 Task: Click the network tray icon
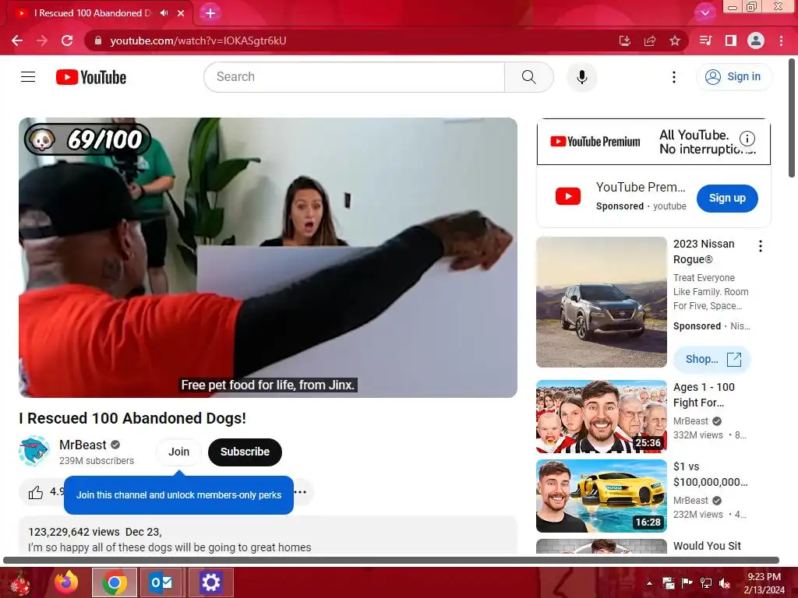706,583
